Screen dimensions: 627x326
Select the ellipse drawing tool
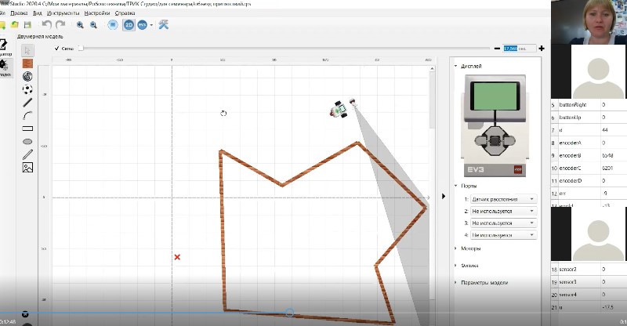tap(27, 141)
